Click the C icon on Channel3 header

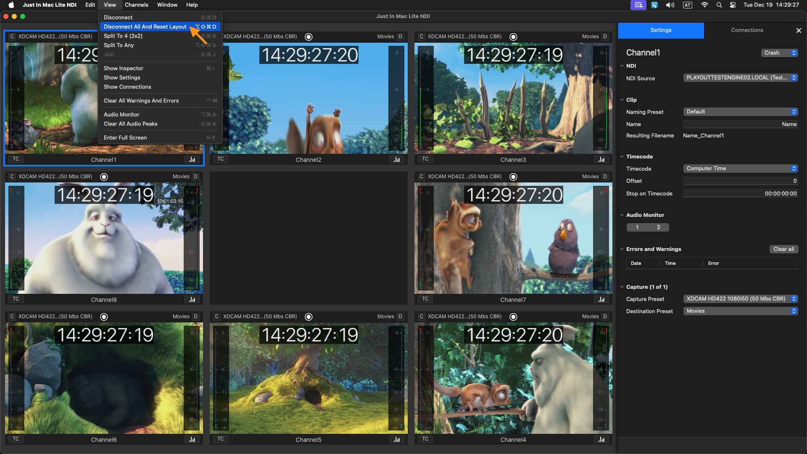[x=422, y=37]
